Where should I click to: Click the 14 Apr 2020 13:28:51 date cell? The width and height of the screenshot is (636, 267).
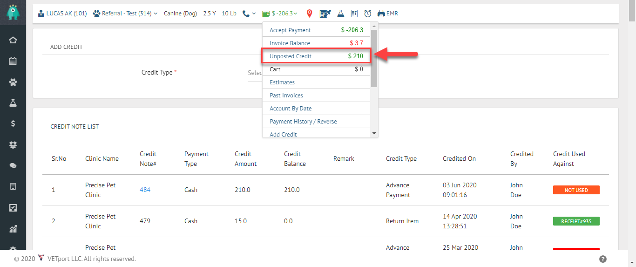coord(460,221)
